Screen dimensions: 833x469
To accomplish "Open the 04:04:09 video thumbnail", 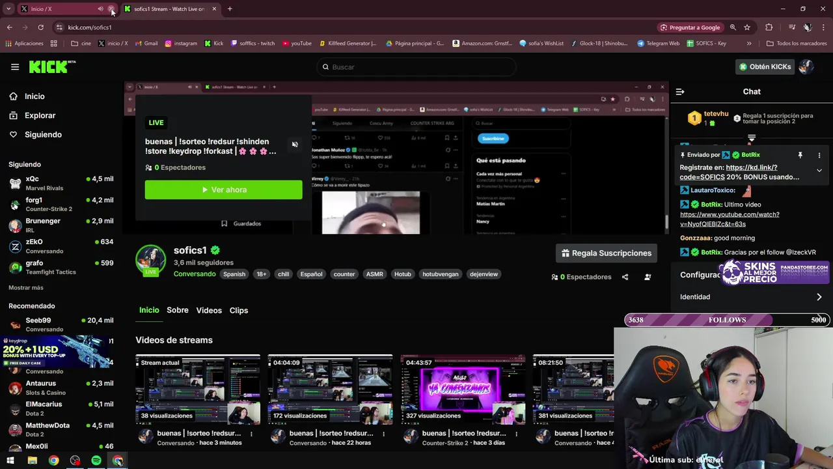I will (330, 390).
